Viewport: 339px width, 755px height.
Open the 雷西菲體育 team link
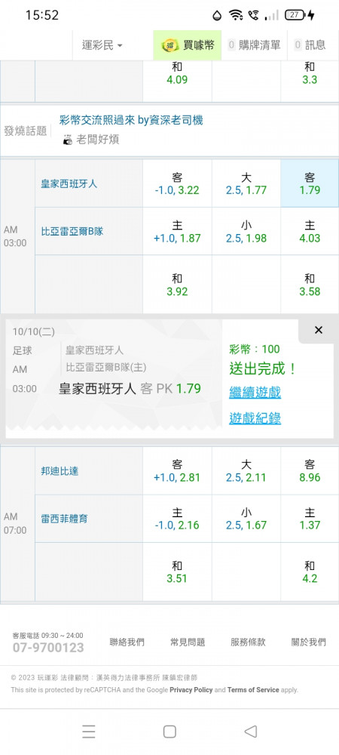65,519
